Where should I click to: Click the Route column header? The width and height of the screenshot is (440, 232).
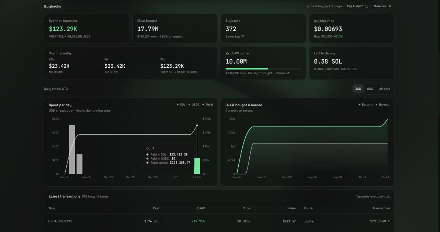[308, 208]
